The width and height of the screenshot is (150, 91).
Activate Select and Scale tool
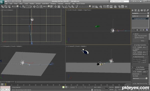(x=41, y=6)
